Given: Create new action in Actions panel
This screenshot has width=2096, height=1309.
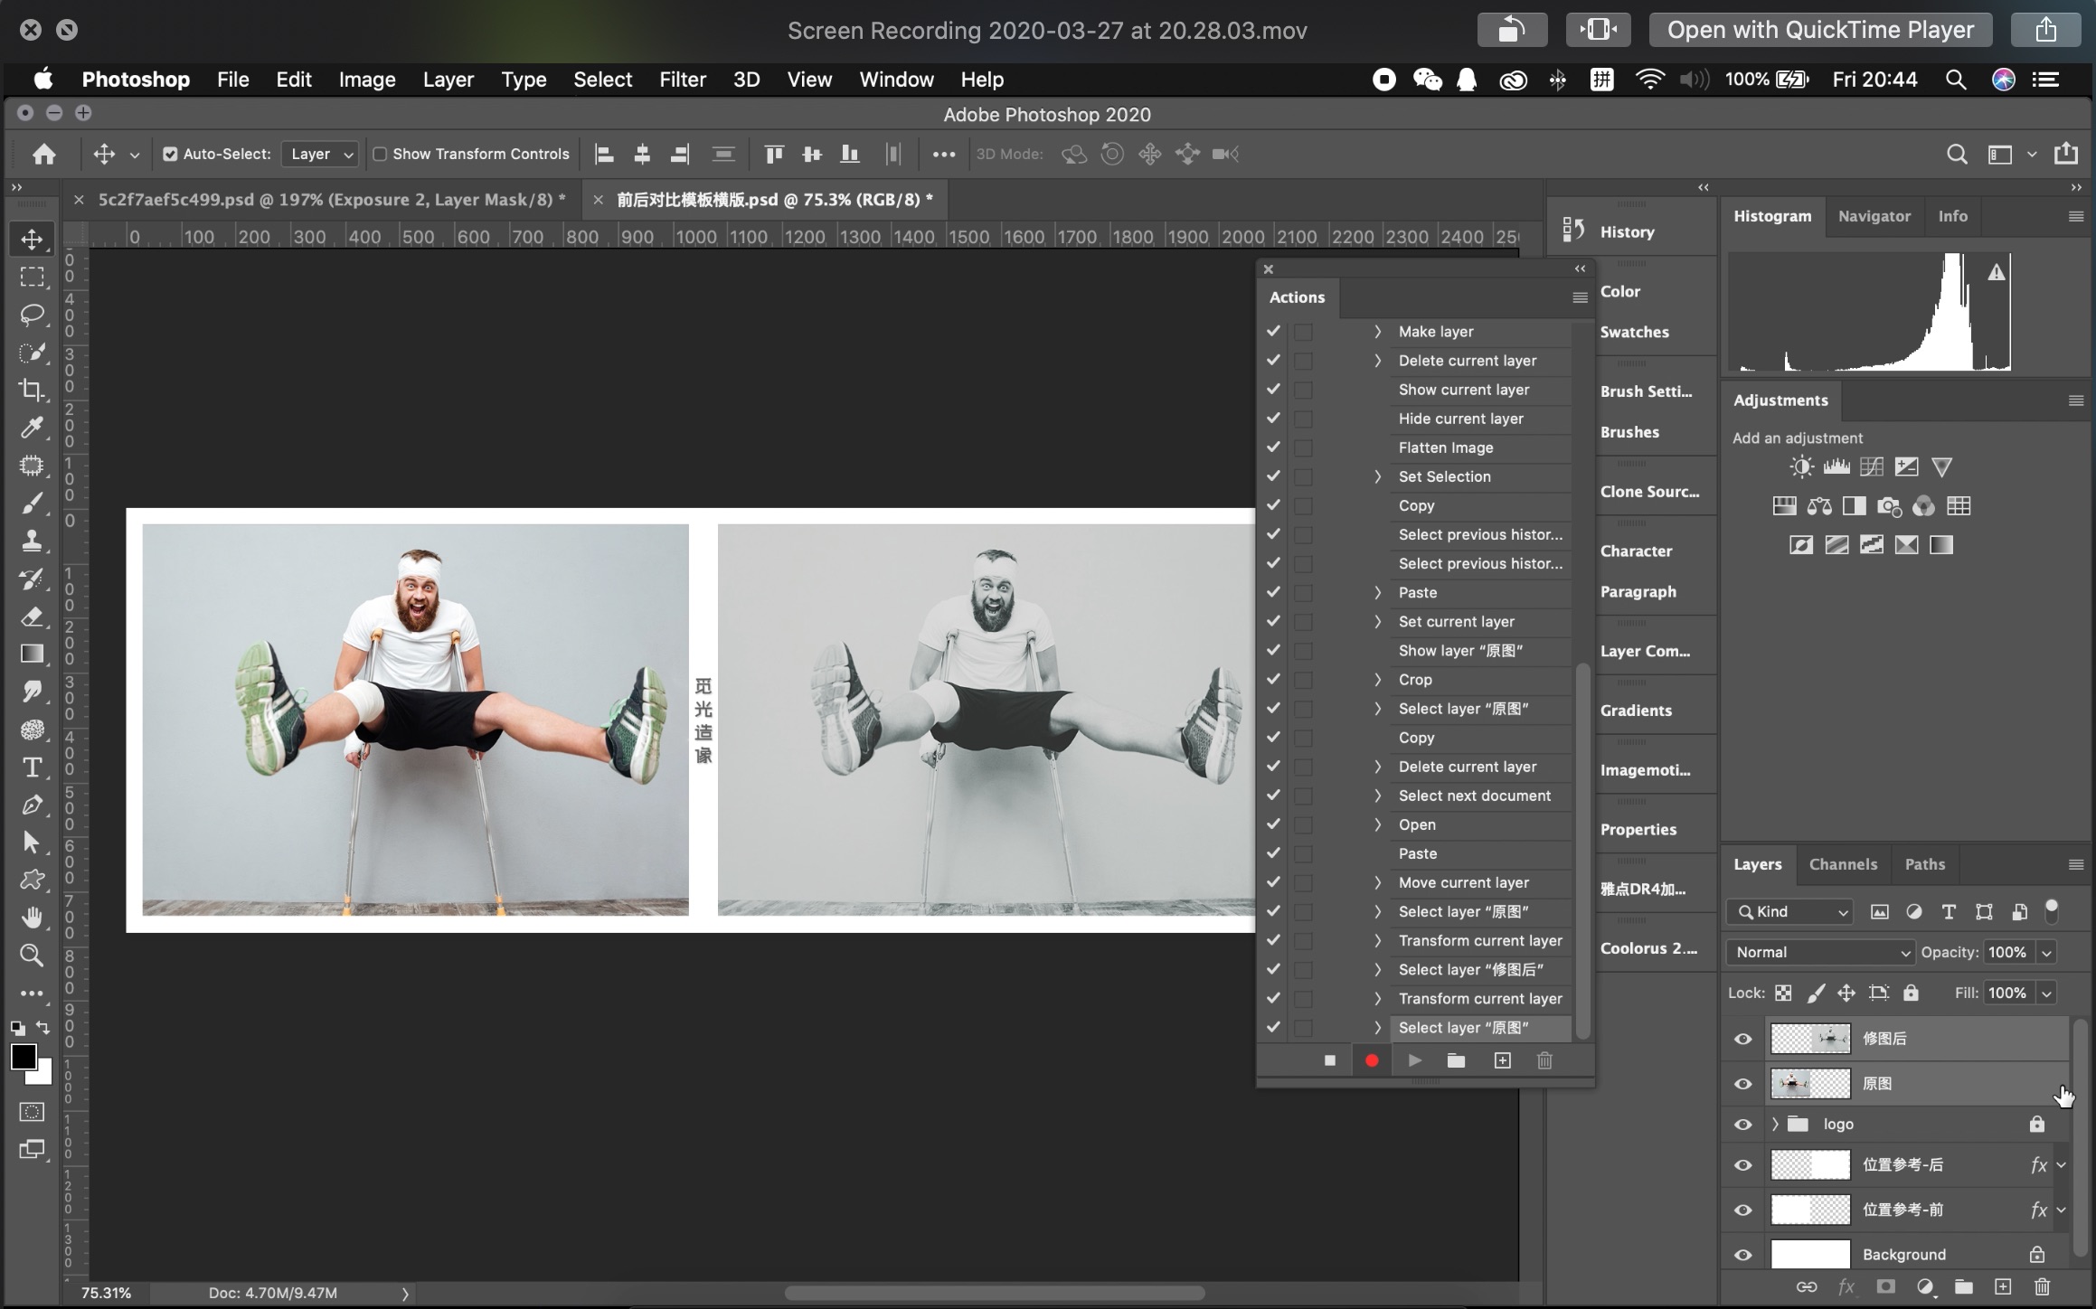Looking at the screenshot, I should coord(1502,1060).
